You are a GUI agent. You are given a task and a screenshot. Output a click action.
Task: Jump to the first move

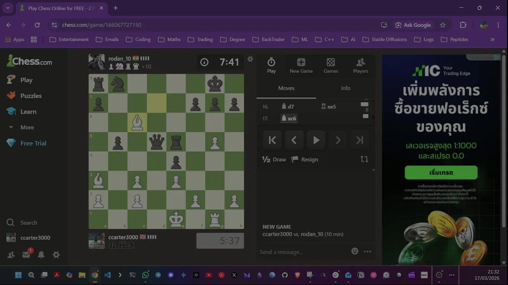[x=272, y=140]
